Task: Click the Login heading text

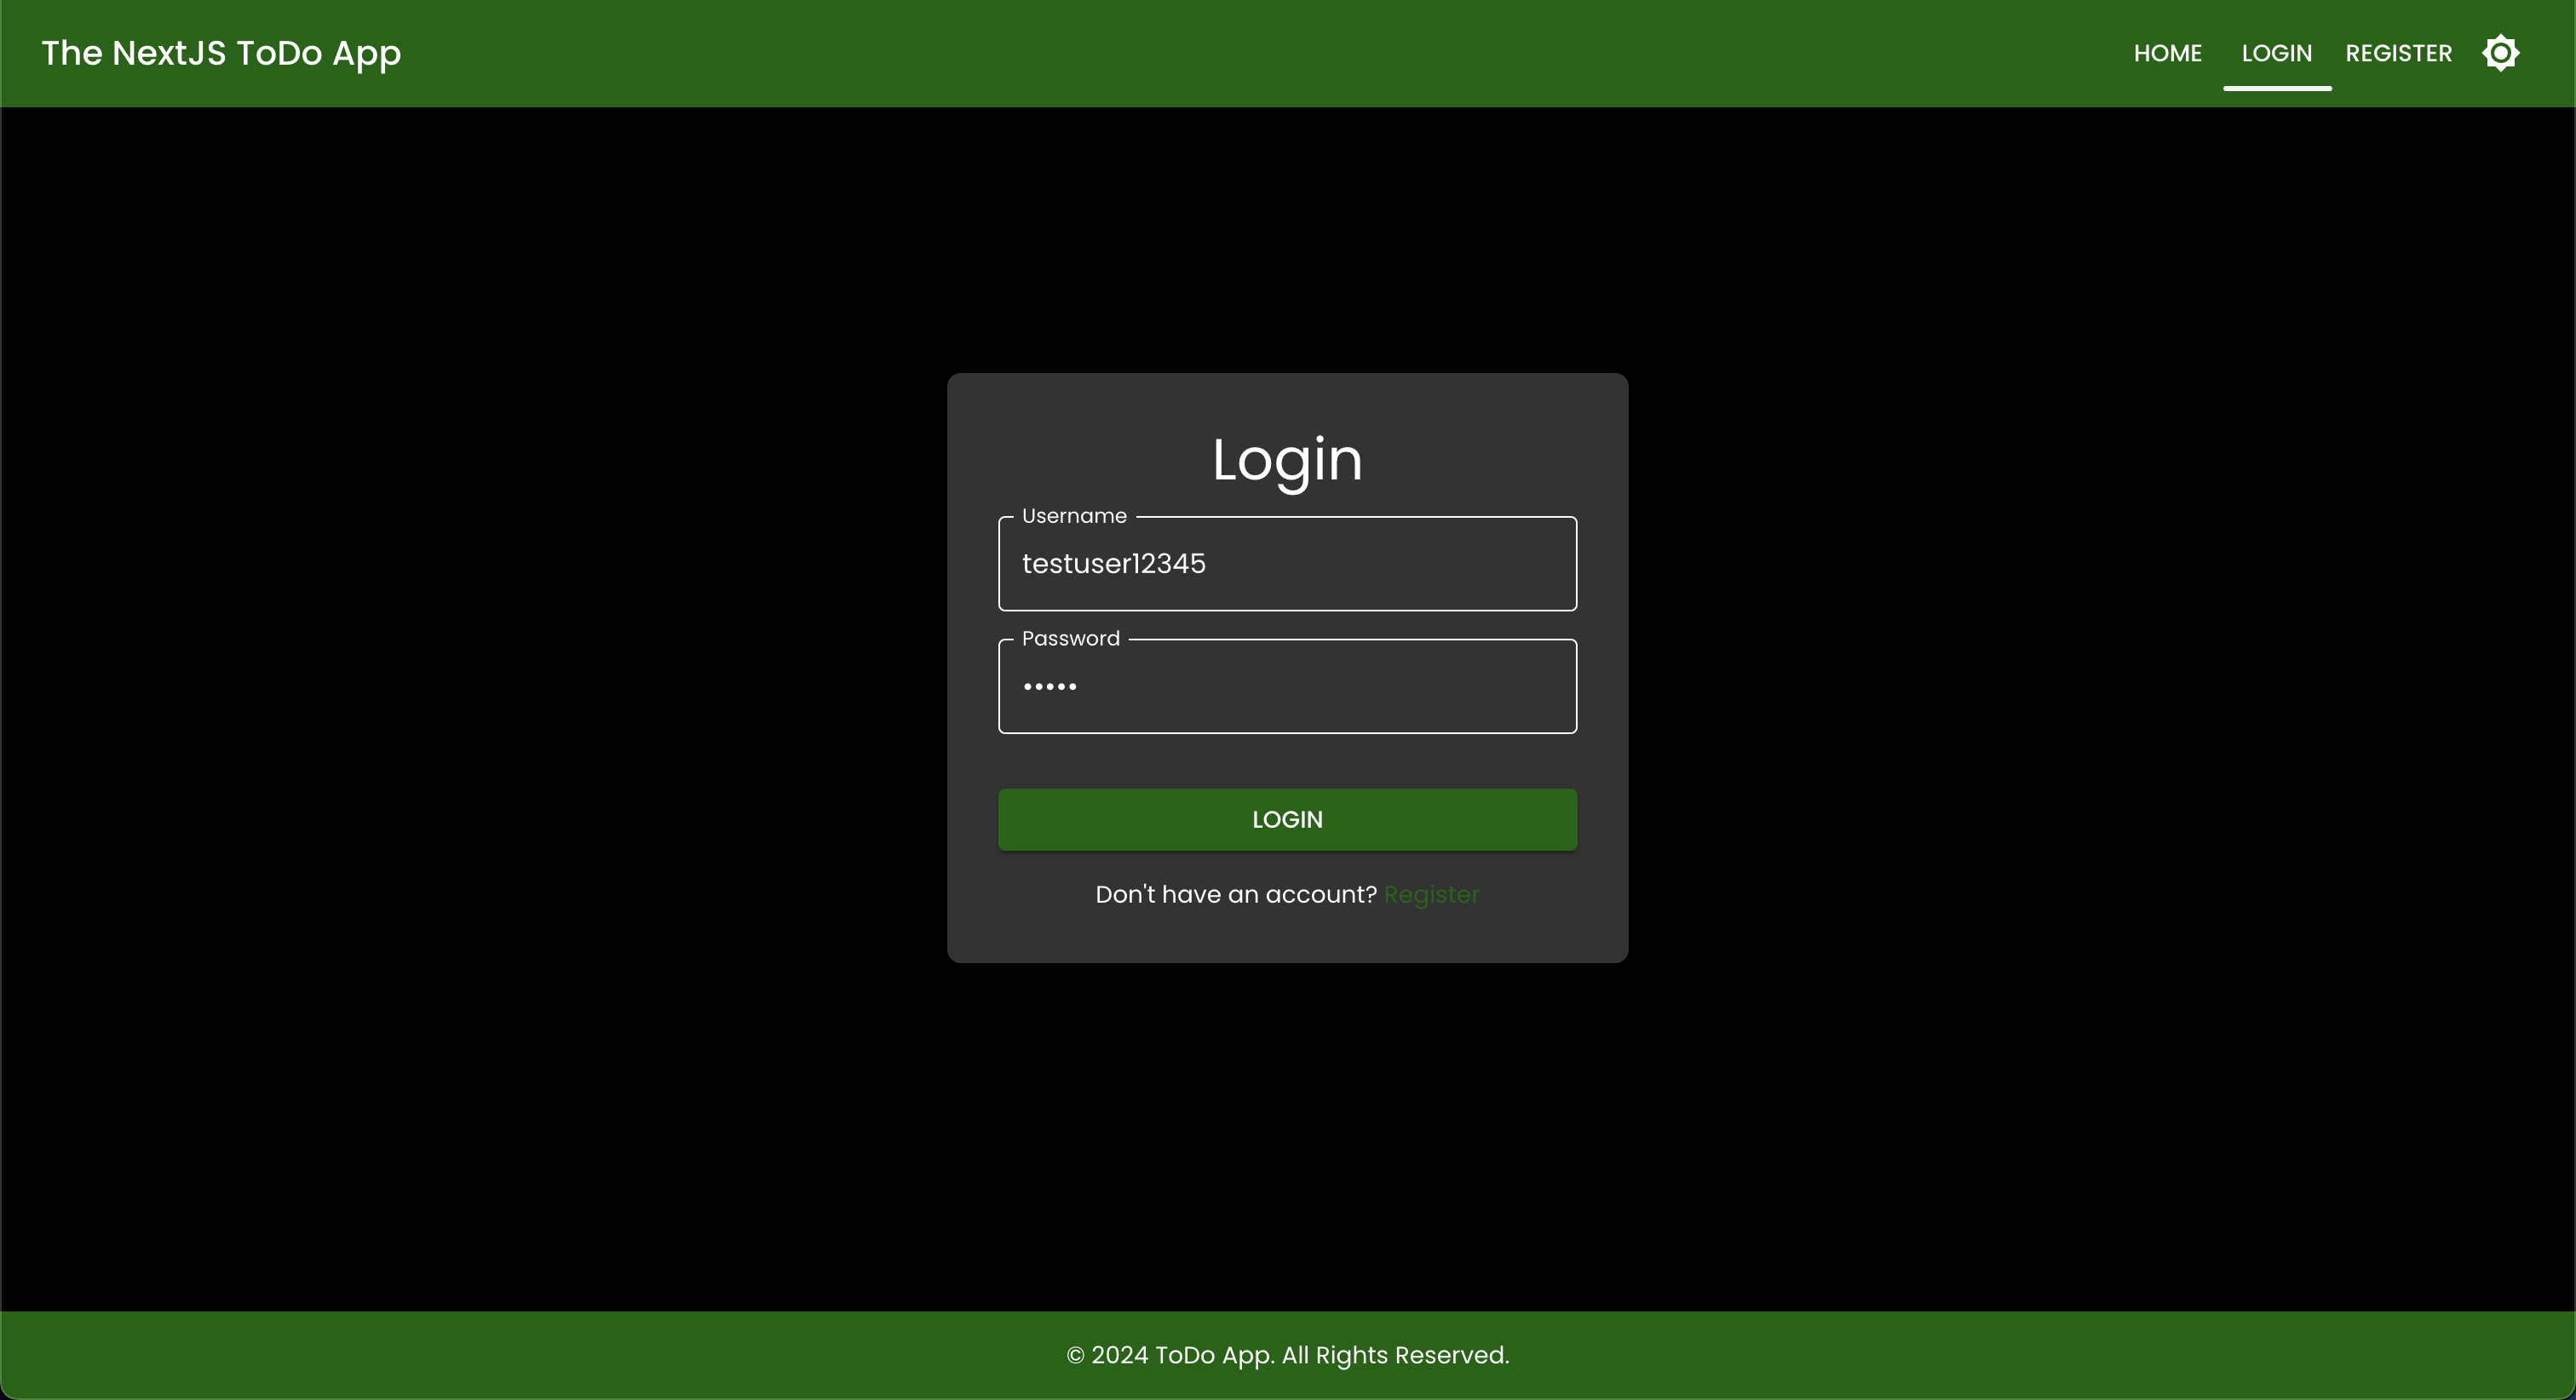Action: [1287, 460]
